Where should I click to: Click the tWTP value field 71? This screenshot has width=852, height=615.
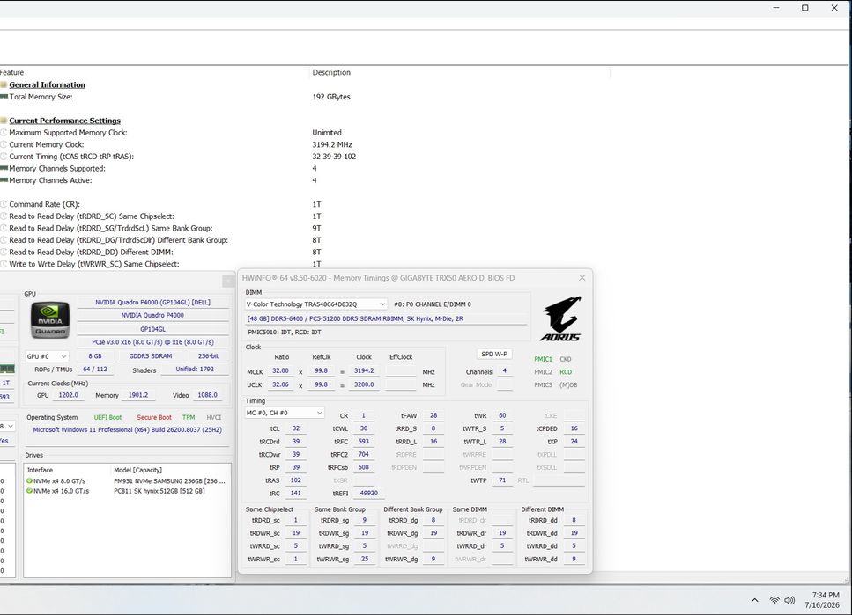(502, 480)
